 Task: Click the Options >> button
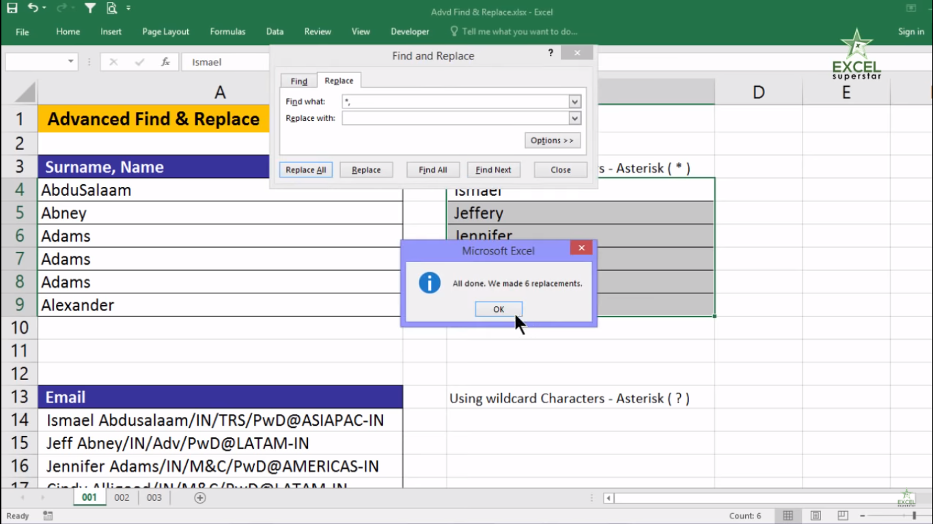click(x=553, y=141)
